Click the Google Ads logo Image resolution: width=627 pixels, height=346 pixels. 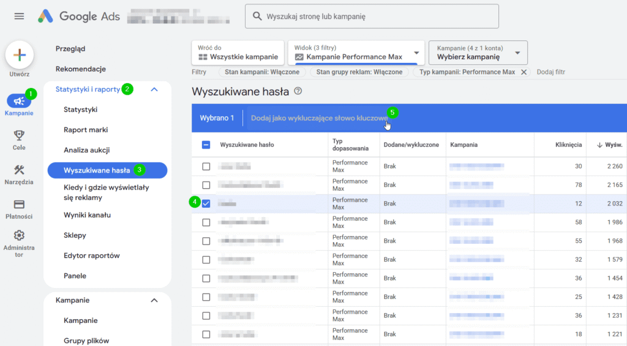coord(79,17)
